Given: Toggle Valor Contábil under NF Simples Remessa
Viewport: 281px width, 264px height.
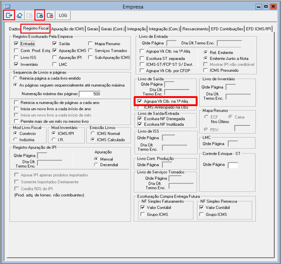Looking at the screenshot, I should [202, 207].
